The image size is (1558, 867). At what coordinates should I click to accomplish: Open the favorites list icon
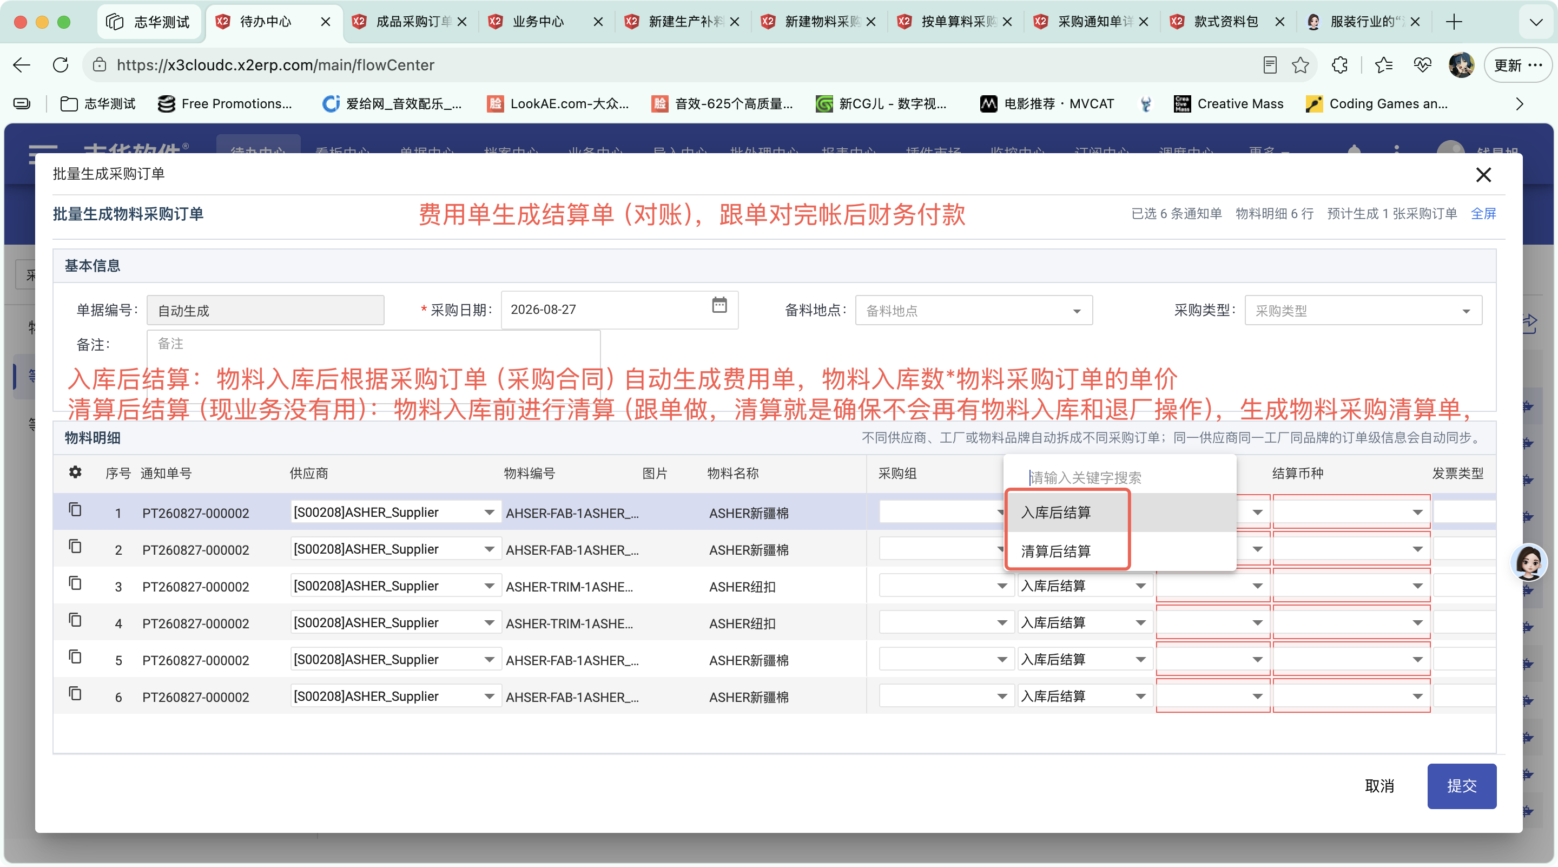[x=1383, y=65]
